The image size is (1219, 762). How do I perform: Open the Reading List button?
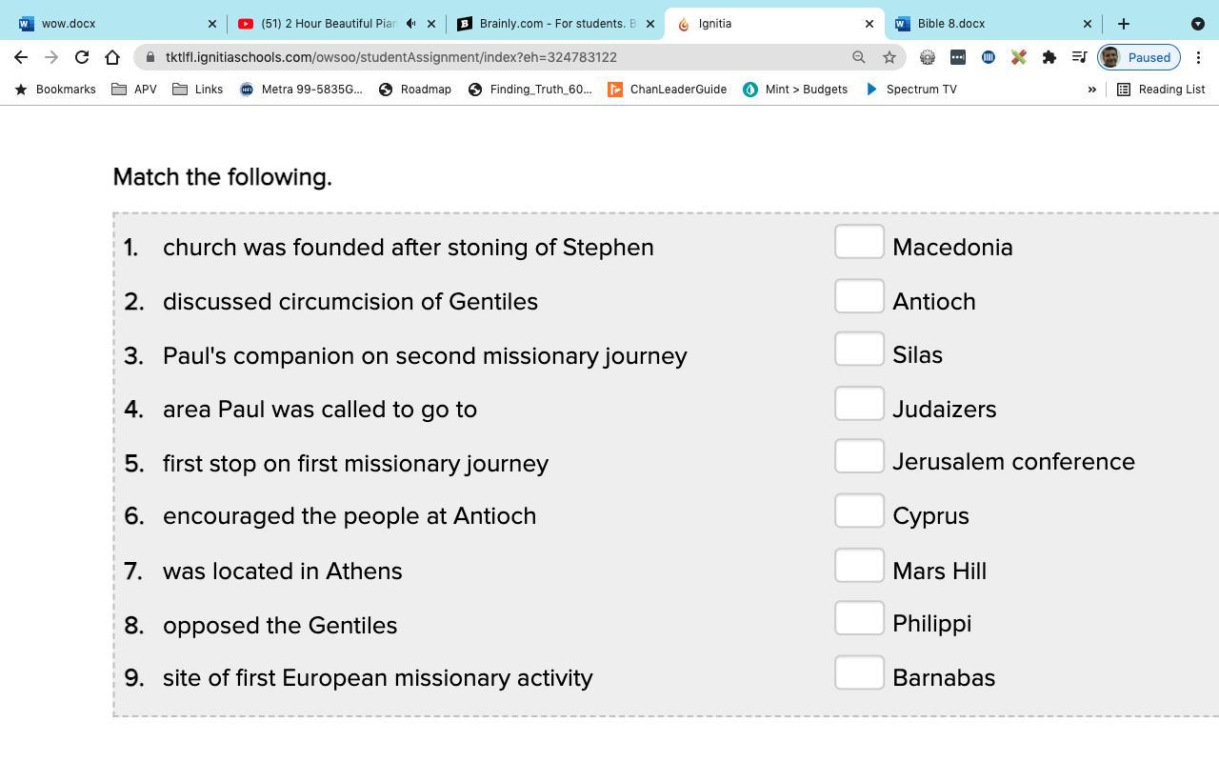[x=1161, y=90]
